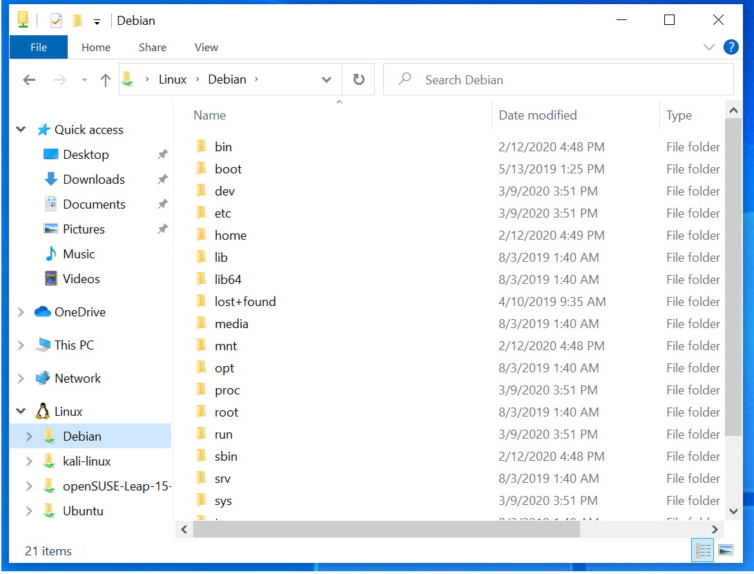The height and width of the screenshot is (574, 754).
Task: Select the lib64 folder icon
Action: [x=202, y=279]
